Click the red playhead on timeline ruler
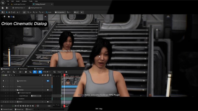The height and width of the screenshot is (111, 198). point(64,75)
